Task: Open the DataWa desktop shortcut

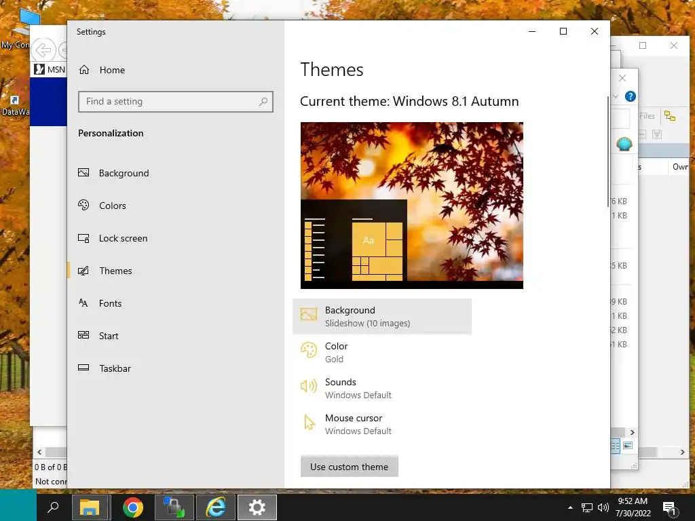Action: click(15, 105)
